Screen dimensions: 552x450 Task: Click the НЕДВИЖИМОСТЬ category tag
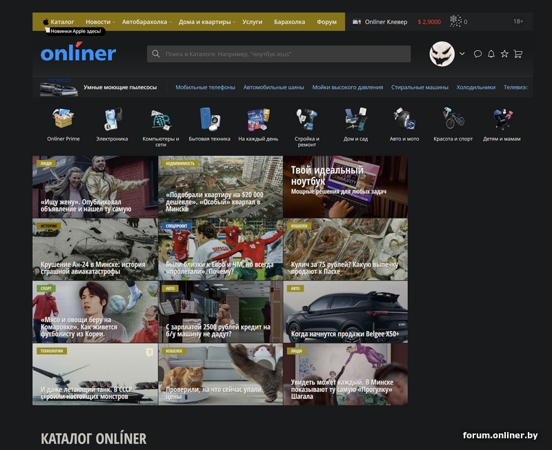click(180, 163)
